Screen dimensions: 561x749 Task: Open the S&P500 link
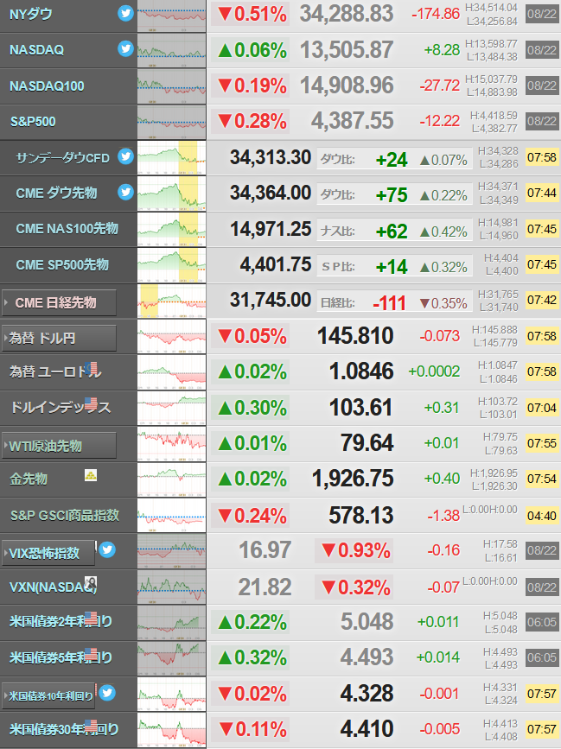coord(33,122)
